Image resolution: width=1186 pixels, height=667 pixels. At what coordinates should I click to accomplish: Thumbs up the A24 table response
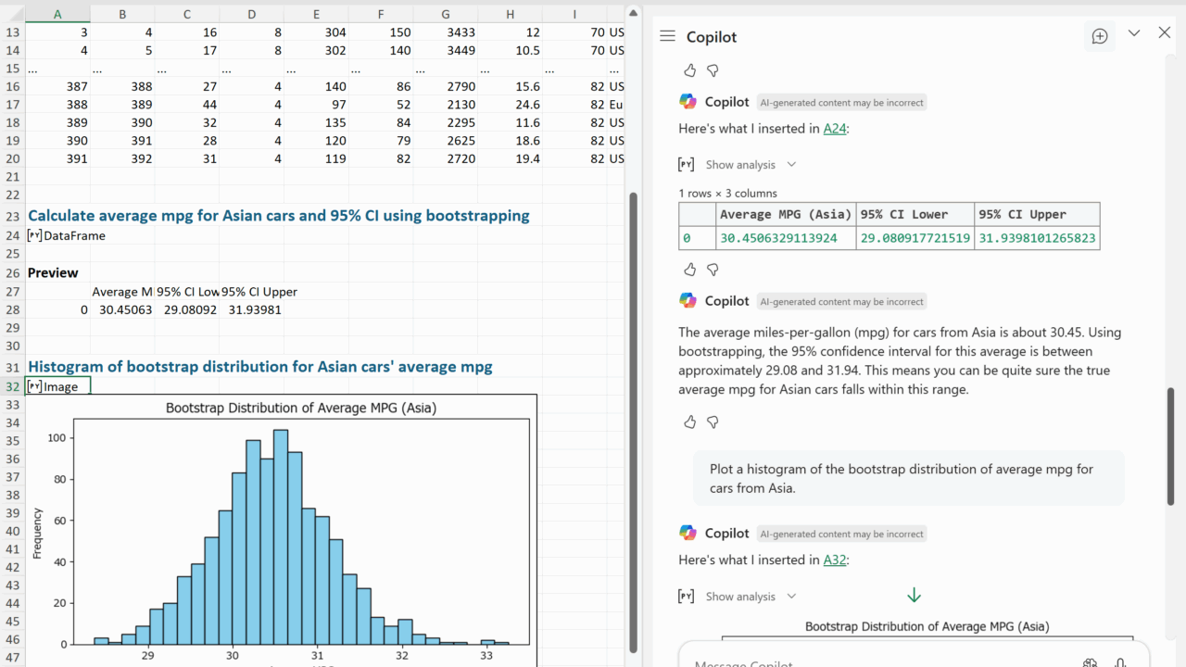pyautogui.click(x=689, y=270)
